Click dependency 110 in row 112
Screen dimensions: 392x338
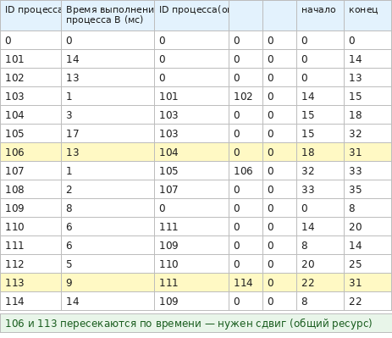coord(191,264)
